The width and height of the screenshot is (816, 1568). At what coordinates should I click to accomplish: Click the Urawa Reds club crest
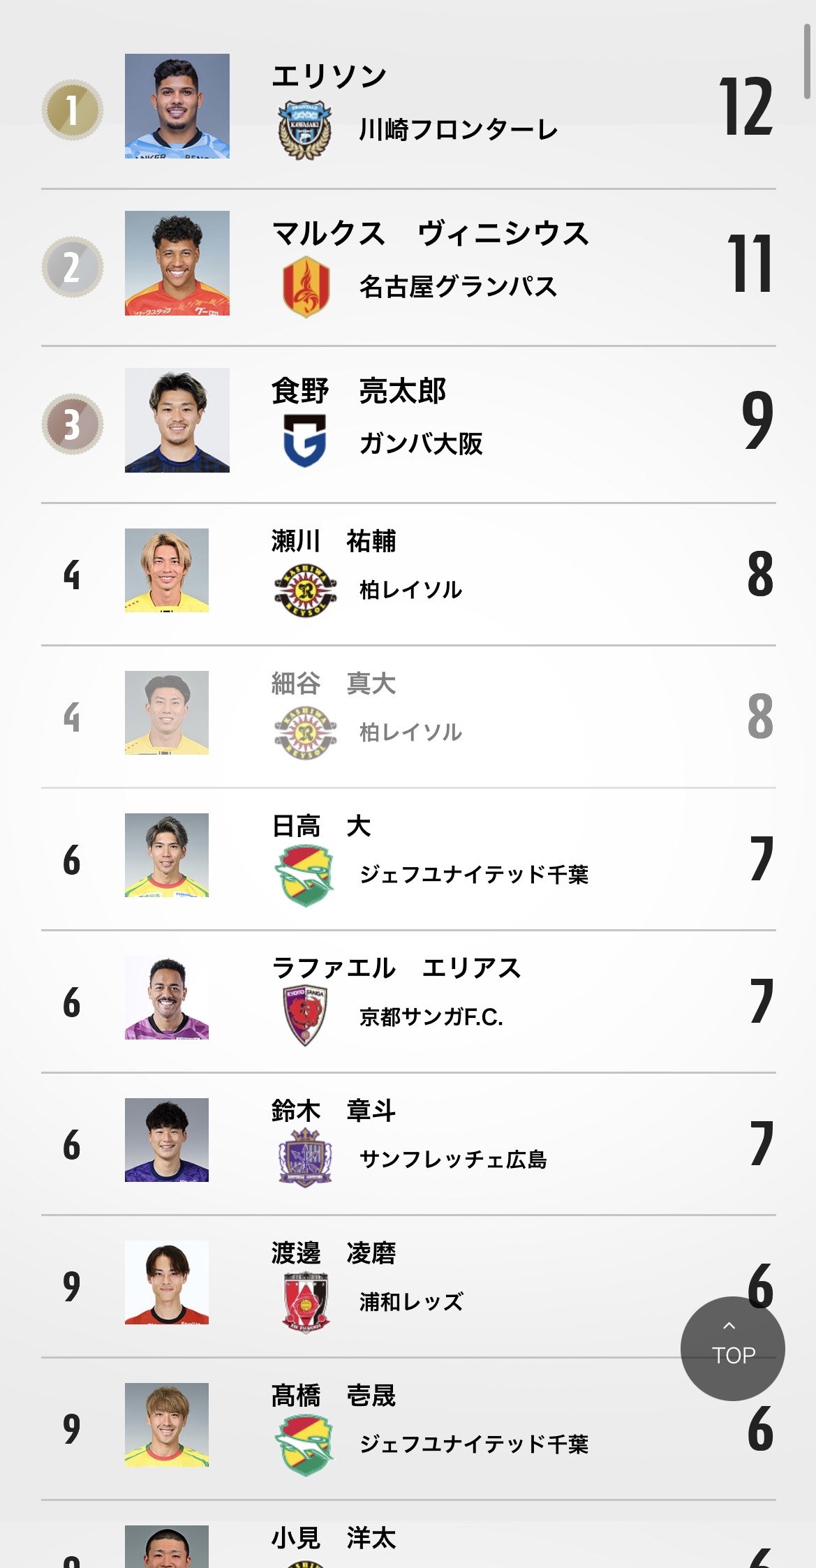pos(305,1302)
